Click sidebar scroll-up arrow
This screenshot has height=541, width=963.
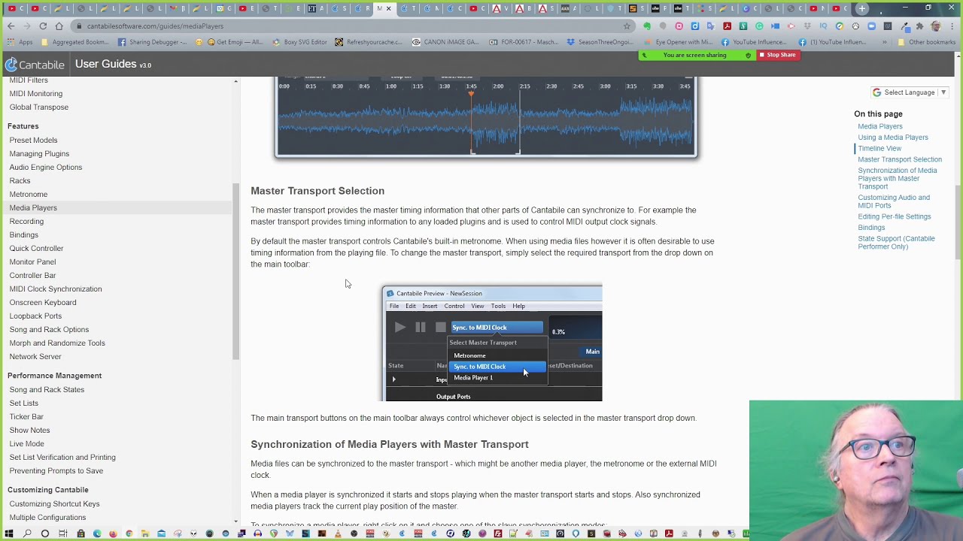pos(236,80)
